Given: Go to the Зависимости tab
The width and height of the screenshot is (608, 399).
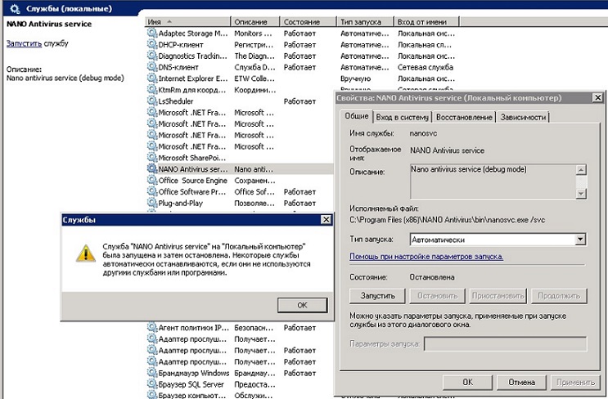Looking at the screenshot, I should [523, 117].
